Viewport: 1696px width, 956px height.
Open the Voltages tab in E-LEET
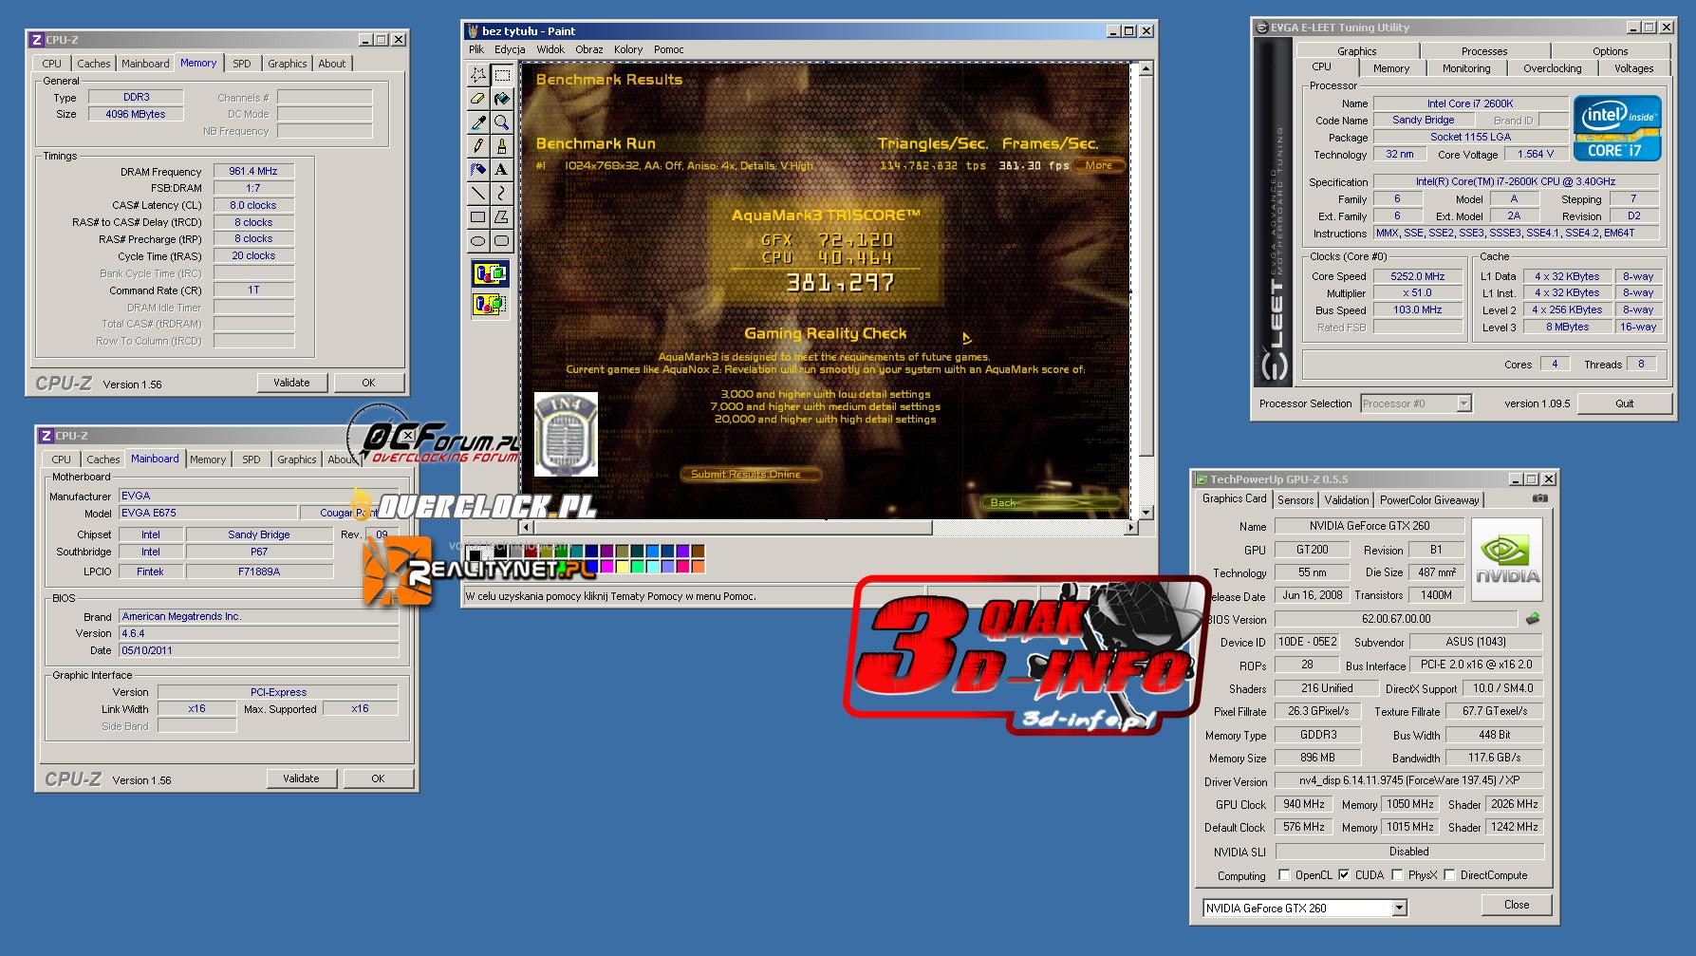(x=1633, y=68)
